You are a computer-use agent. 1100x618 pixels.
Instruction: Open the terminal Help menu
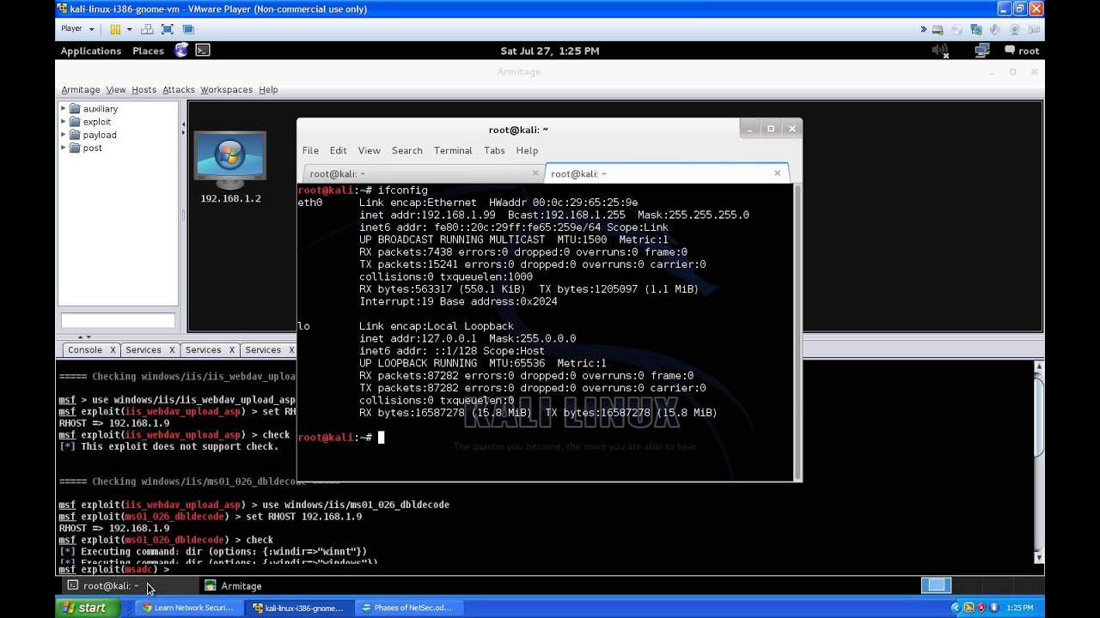coord(527,150)
